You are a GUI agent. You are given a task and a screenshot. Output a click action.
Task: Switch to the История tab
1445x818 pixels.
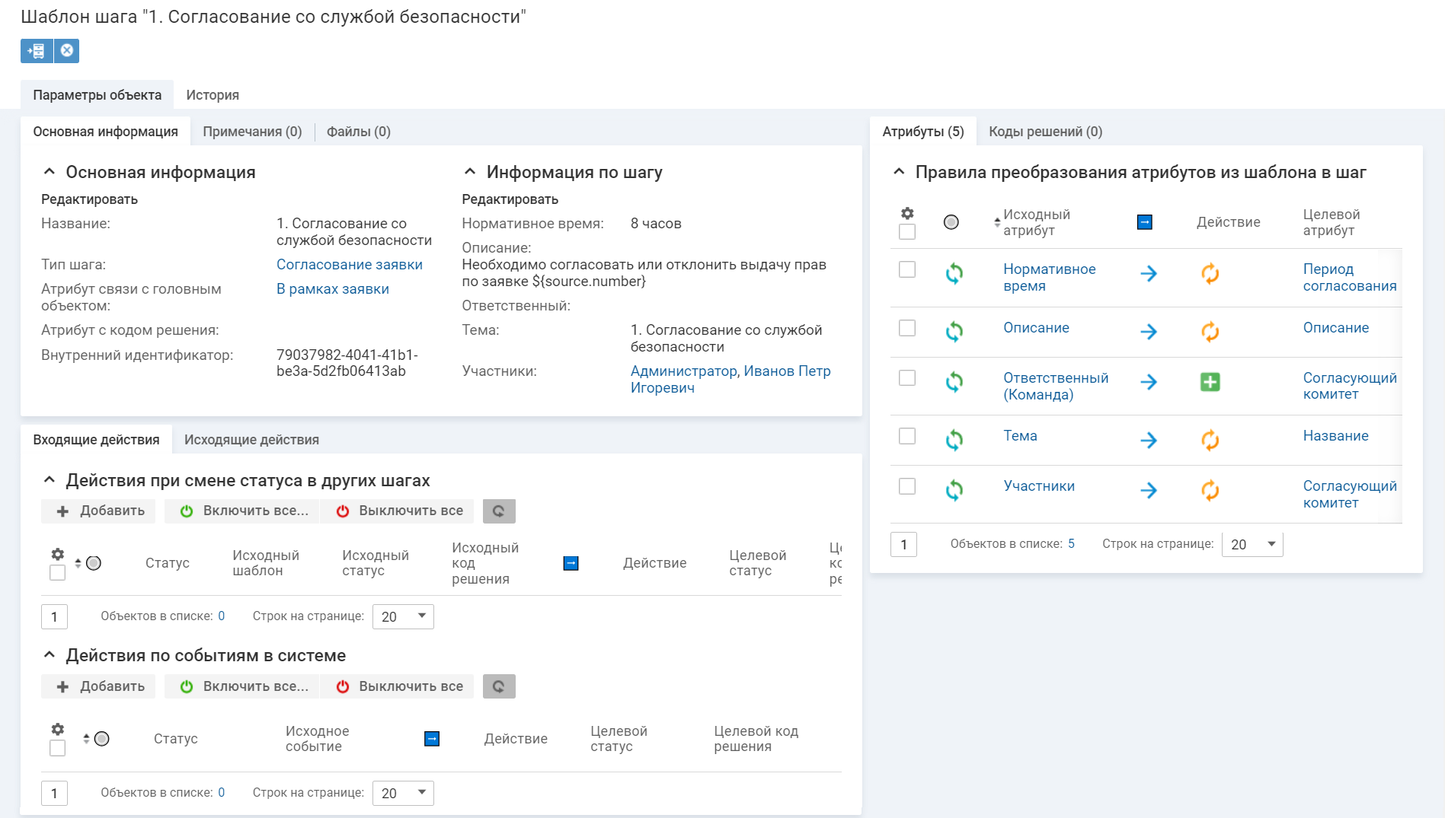[x=213, y=95]
